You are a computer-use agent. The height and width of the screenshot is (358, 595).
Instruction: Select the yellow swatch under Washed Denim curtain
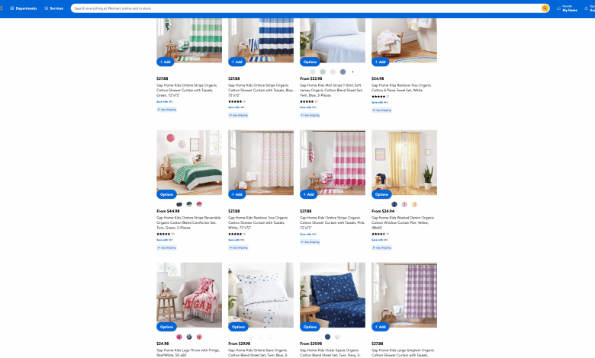(414, 204)
